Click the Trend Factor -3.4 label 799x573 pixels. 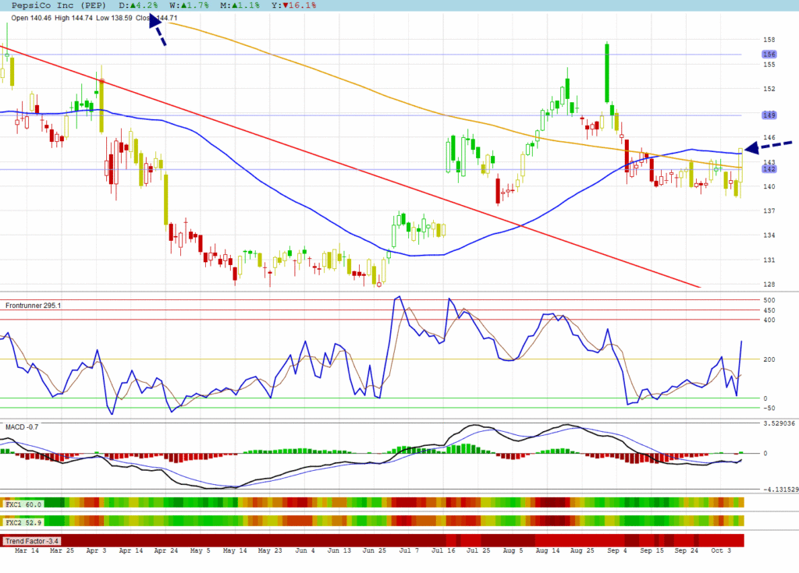33,540
